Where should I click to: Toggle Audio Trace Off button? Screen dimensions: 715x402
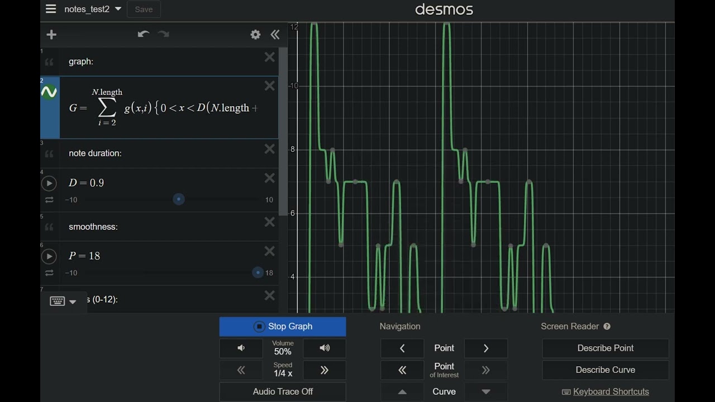point(283,391)
